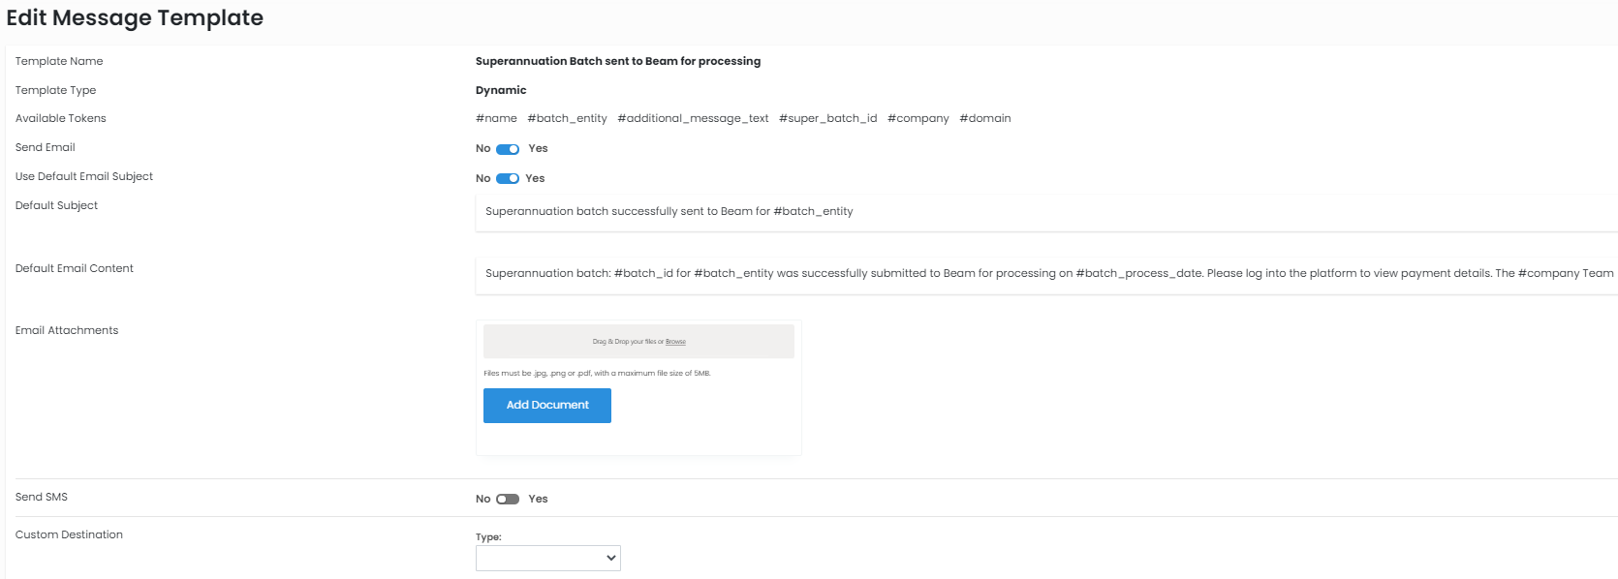1618x579 pixels.
Task: Select the #domain available token
Action: (984, 119)
